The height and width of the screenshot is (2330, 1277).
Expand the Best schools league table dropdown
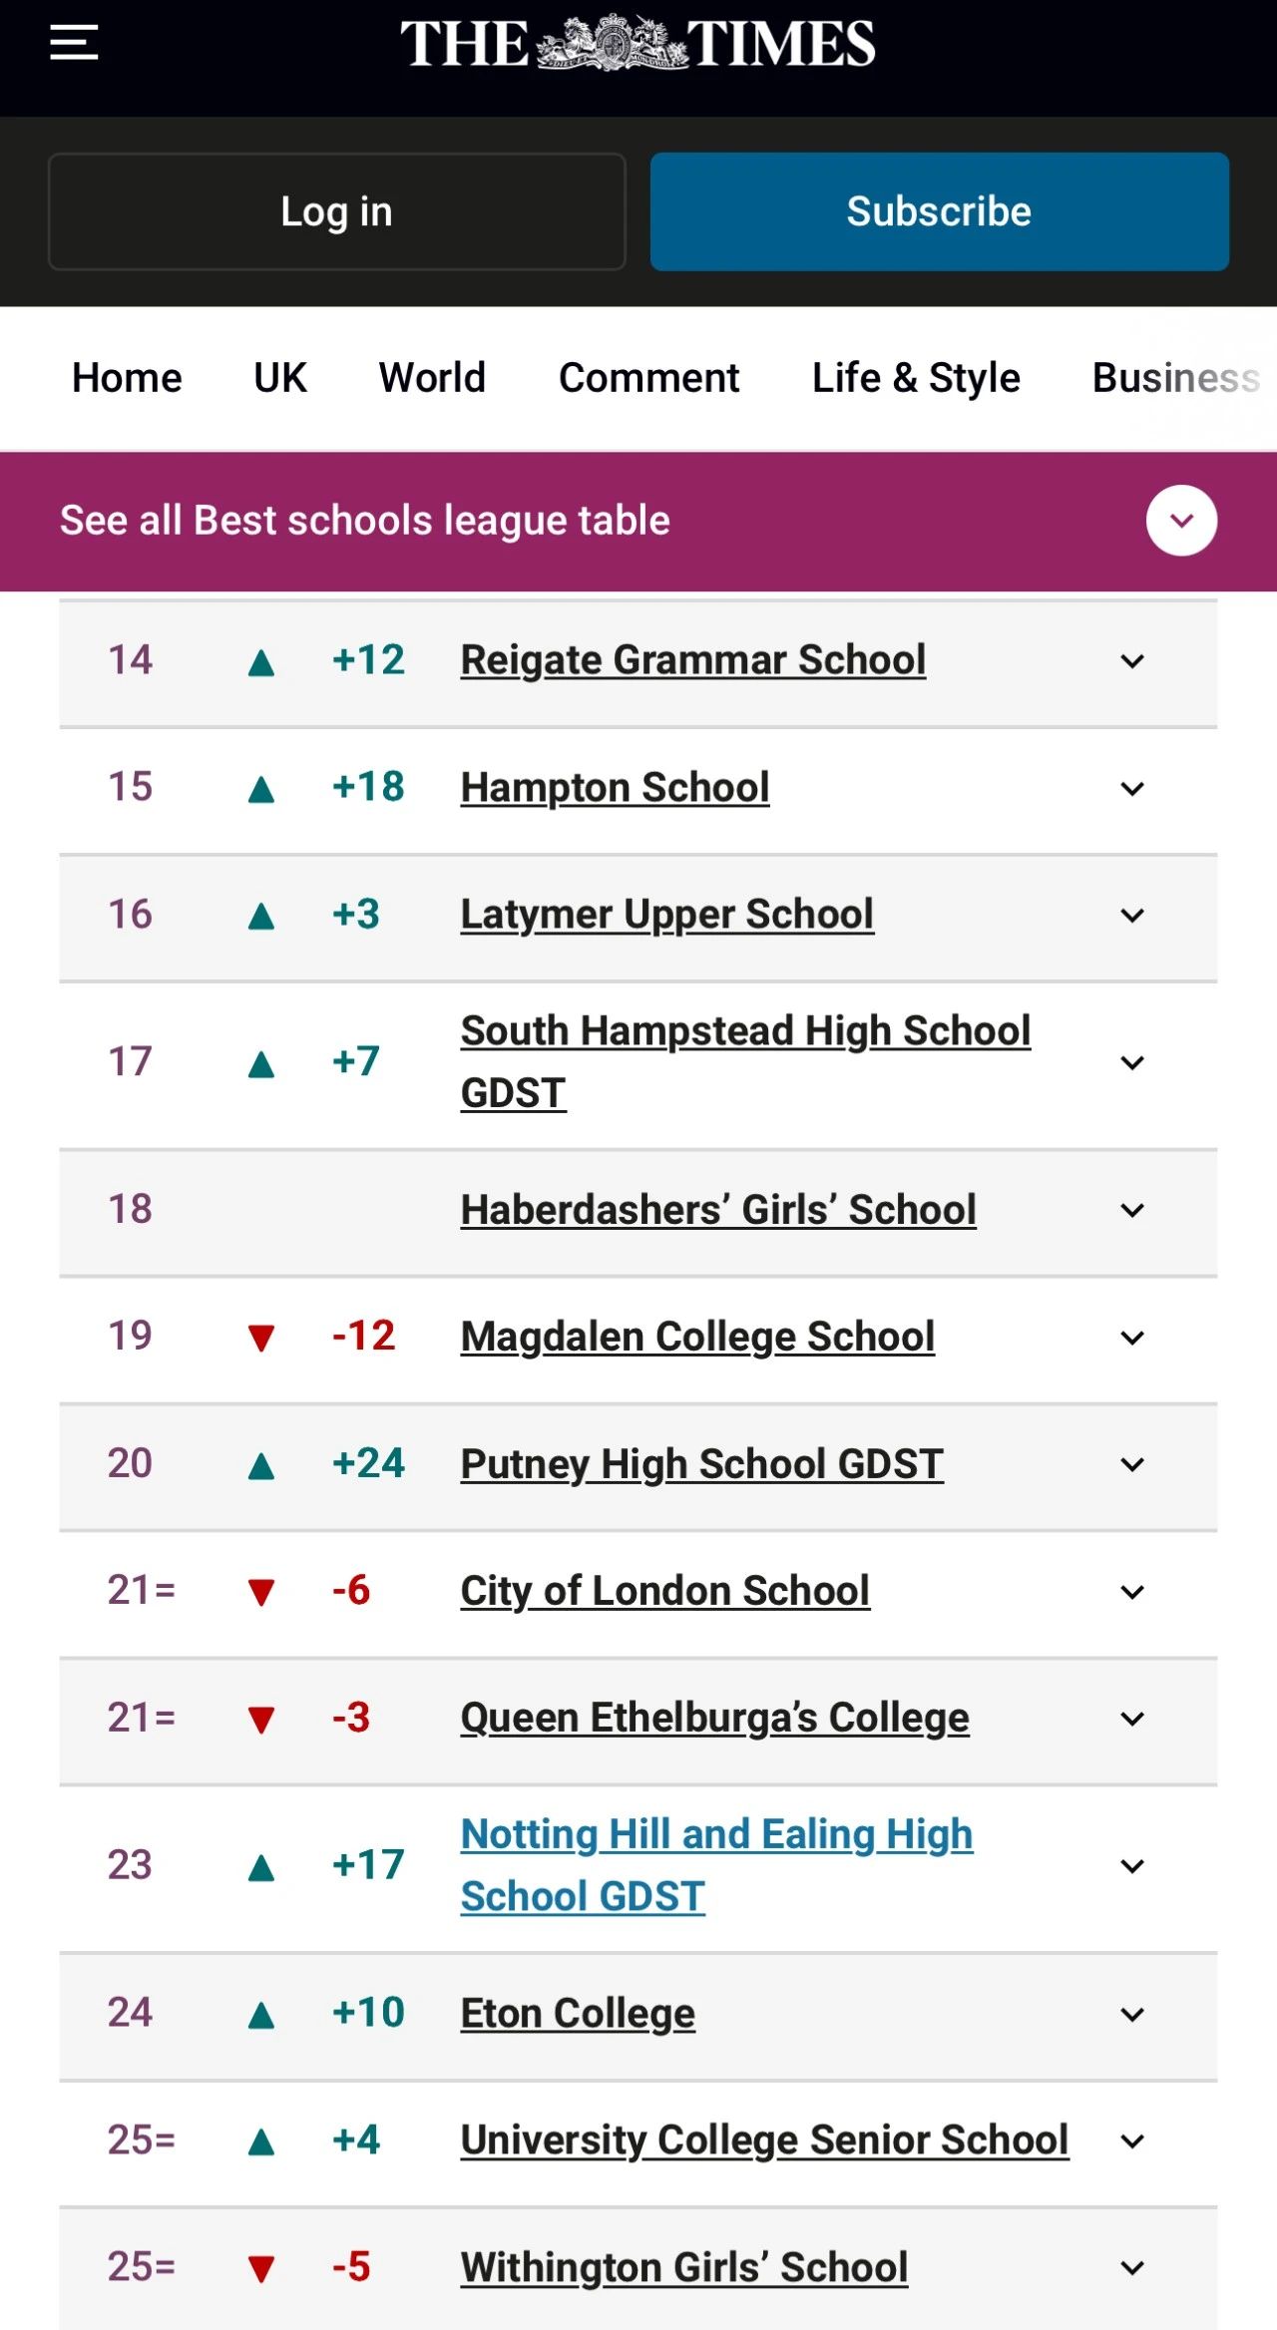click(1181, 521)
